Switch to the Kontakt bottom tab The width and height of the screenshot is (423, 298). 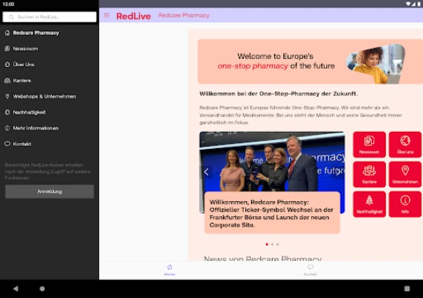tap(310, 270)
